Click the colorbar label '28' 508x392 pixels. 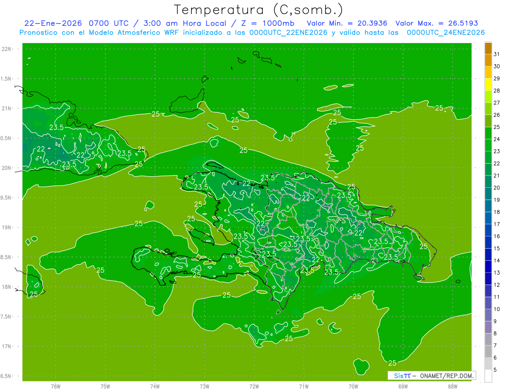coord(497,90)
